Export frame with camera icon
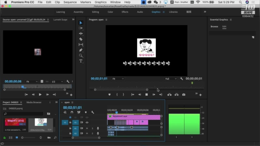 coord(184,95)
